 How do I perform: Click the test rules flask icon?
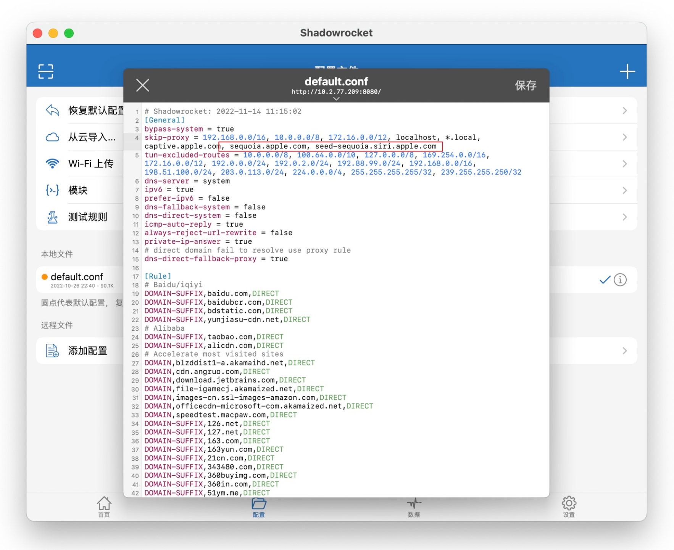pyautogui.click(x=53, y=217)
